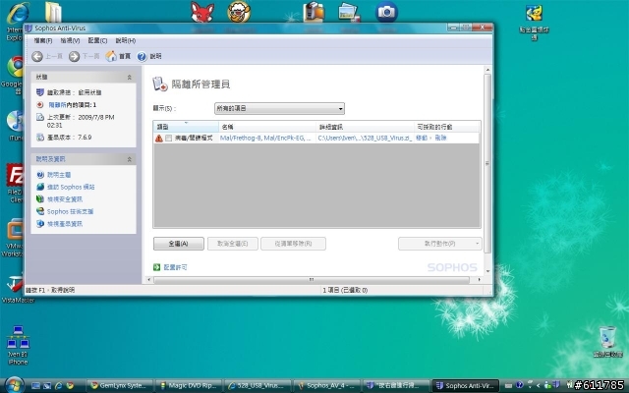629x393 pixels.
Task: Open the red fox desktop icon
Action: click(202, 12)
